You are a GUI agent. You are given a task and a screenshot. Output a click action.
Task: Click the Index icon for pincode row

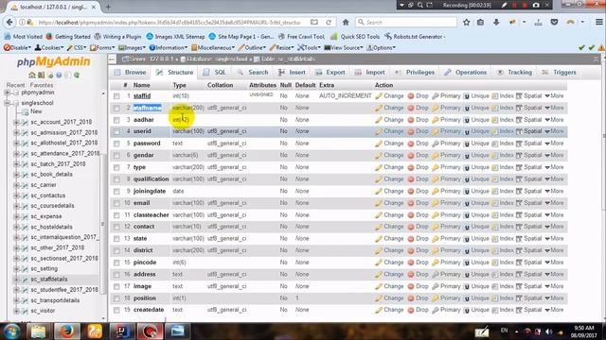tap(494, 263)
